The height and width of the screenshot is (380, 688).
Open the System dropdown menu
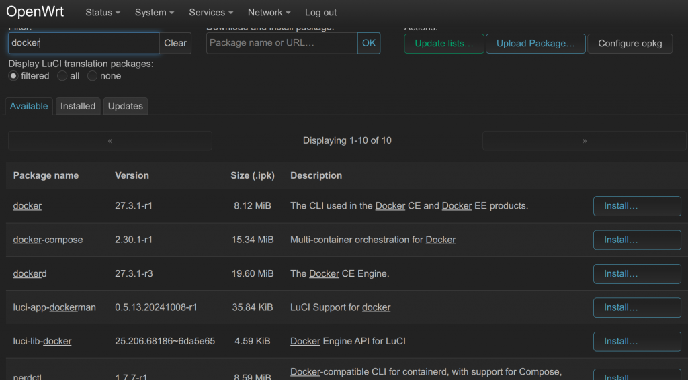(x=155, y=13)
